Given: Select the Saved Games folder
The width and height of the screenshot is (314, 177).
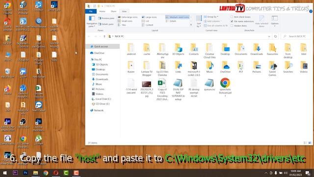Looking at the screenshot, I should (x=272, y=69).
